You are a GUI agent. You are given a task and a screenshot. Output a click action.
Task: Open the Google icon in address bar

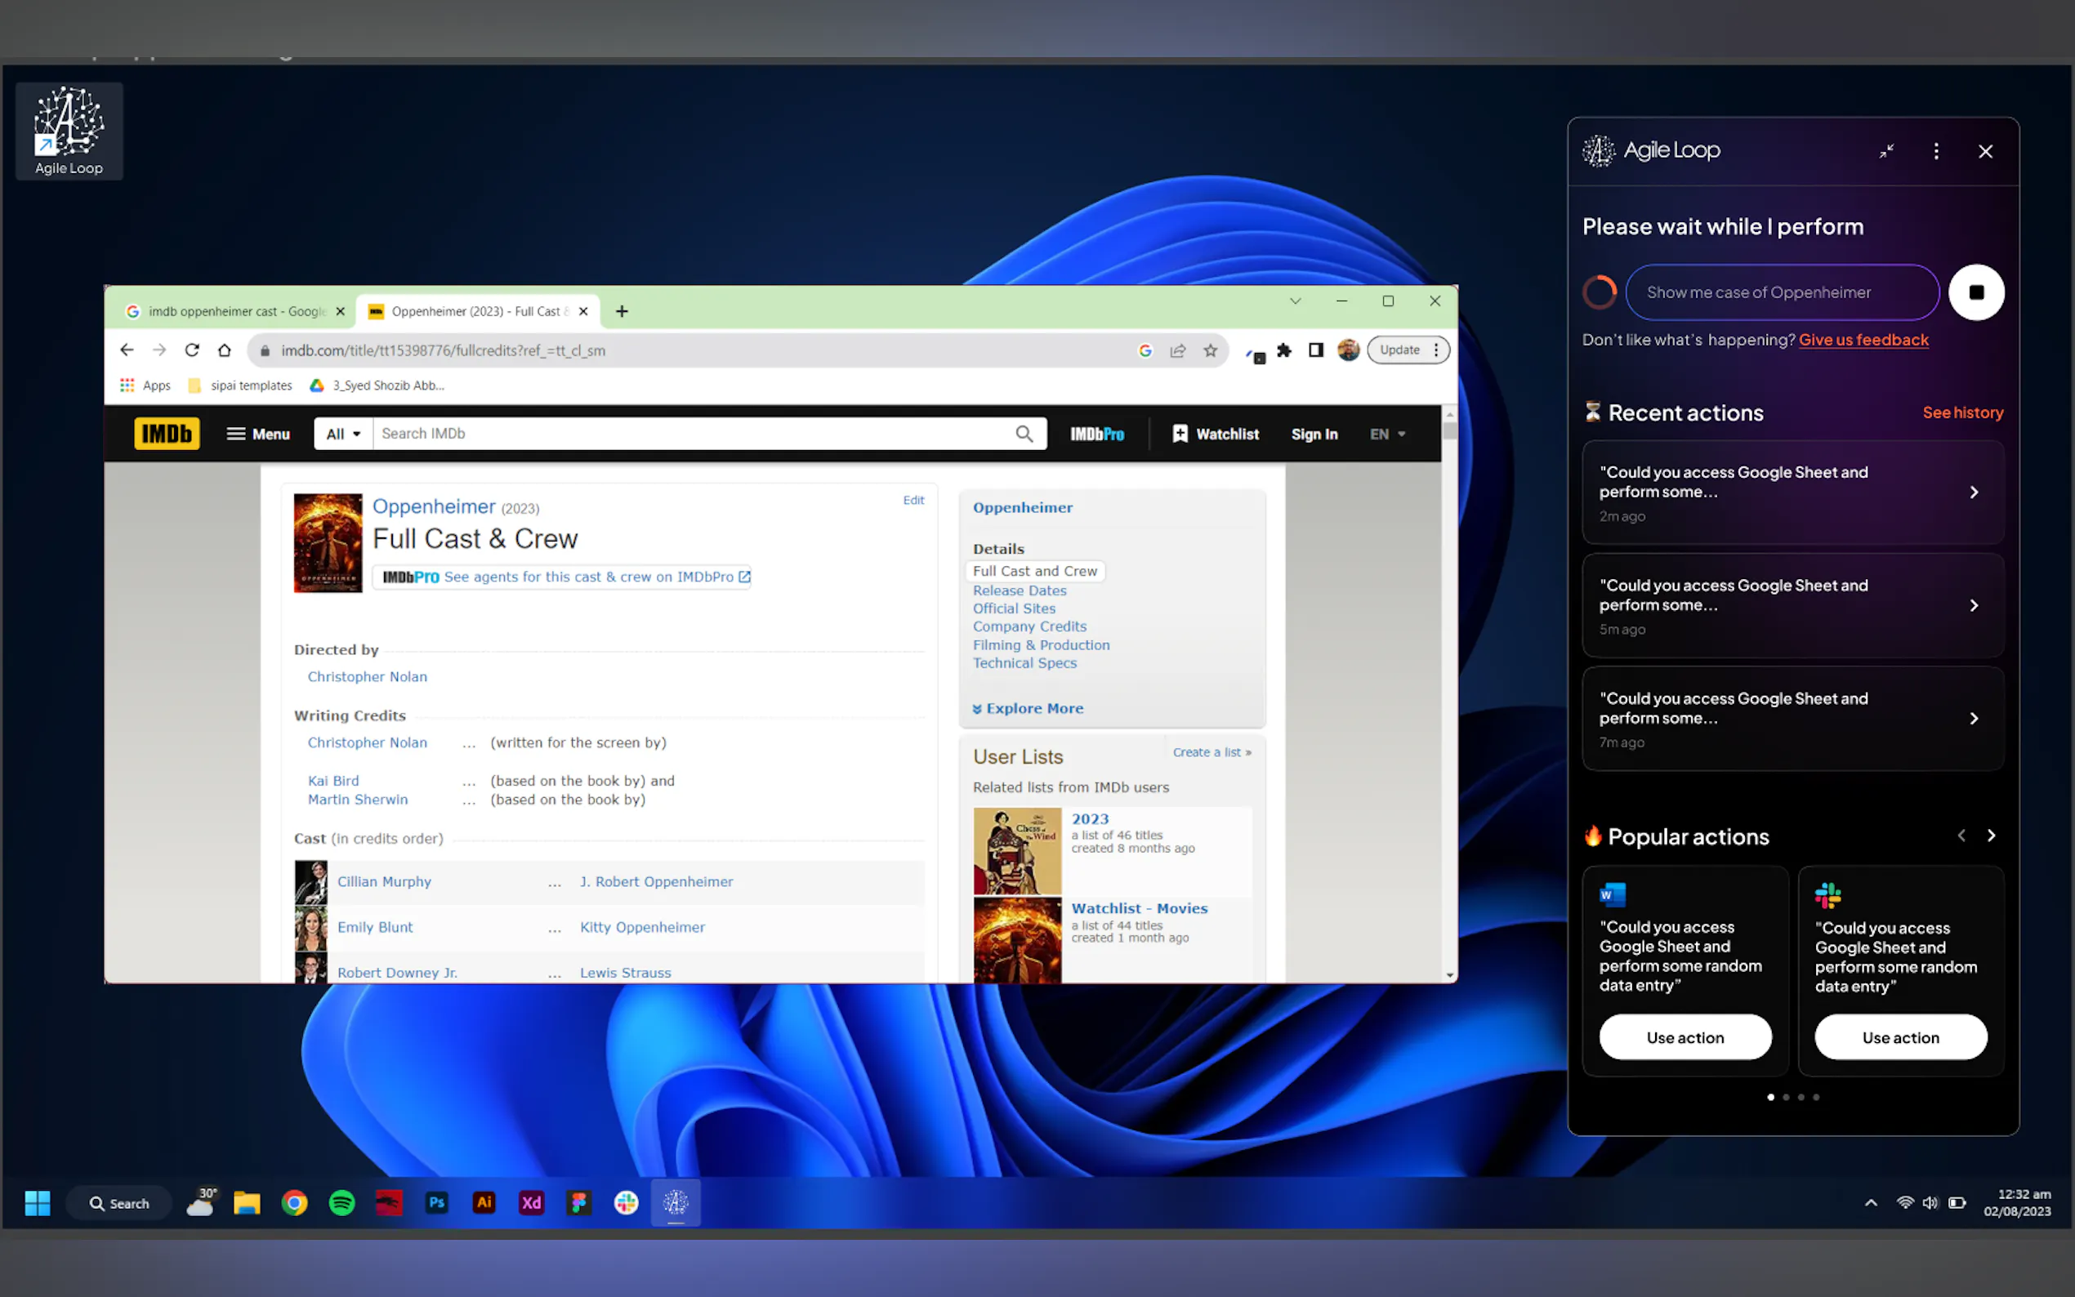pos(1145,350)
